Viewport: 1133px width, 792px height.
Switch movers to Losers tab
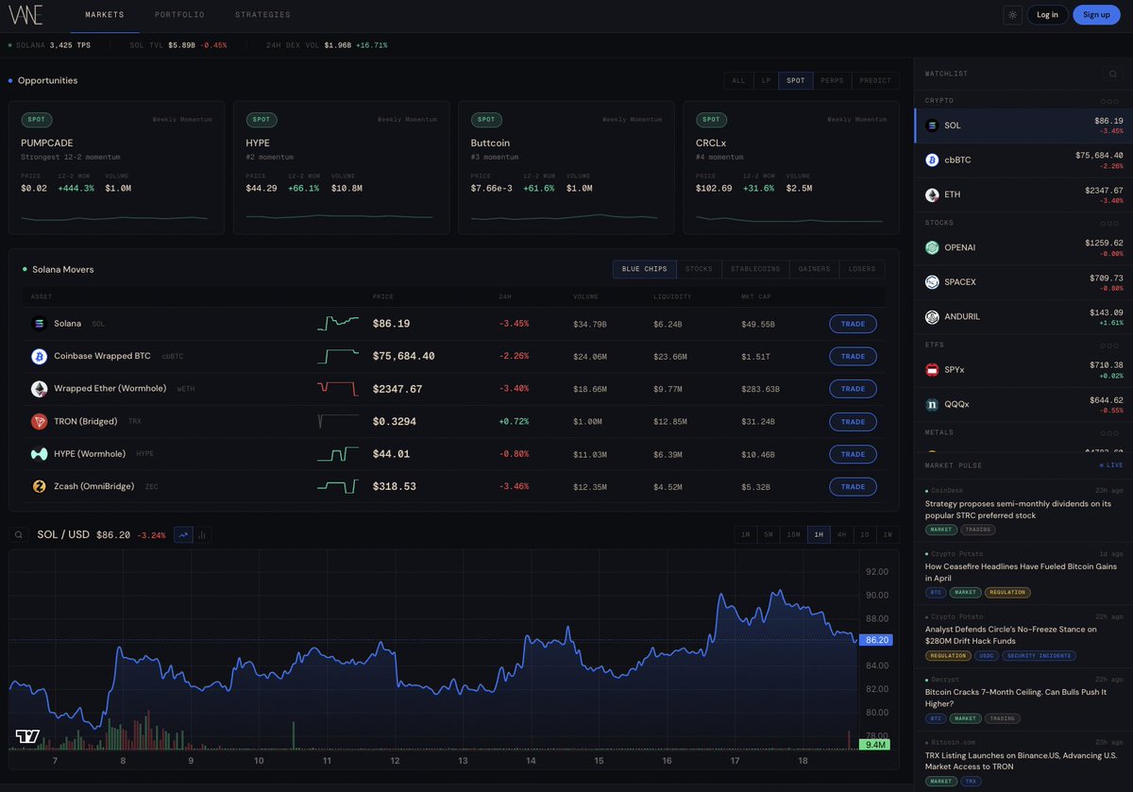tap(862, 269)
